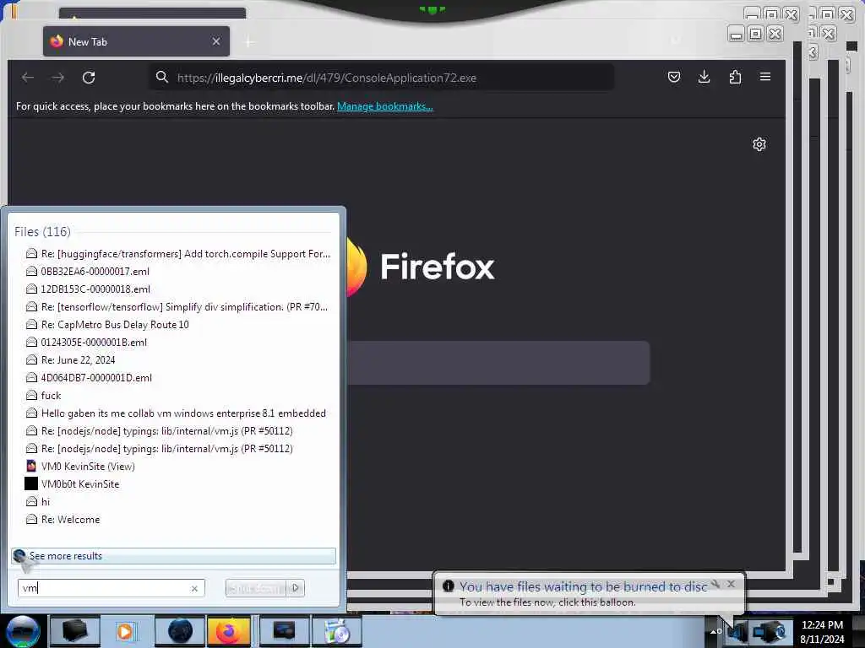This screenshot has width=865, height=648.
Task: Reload the page in Firefox
Action: [x=89, y=78]
